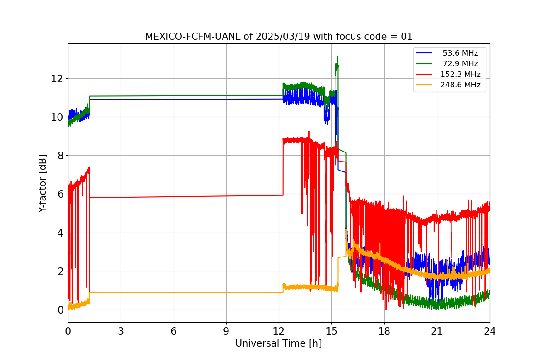This screenshot has width=544, height=362.
Task: Click the Universal Time [h] axis label
Action: coord(278,344)
